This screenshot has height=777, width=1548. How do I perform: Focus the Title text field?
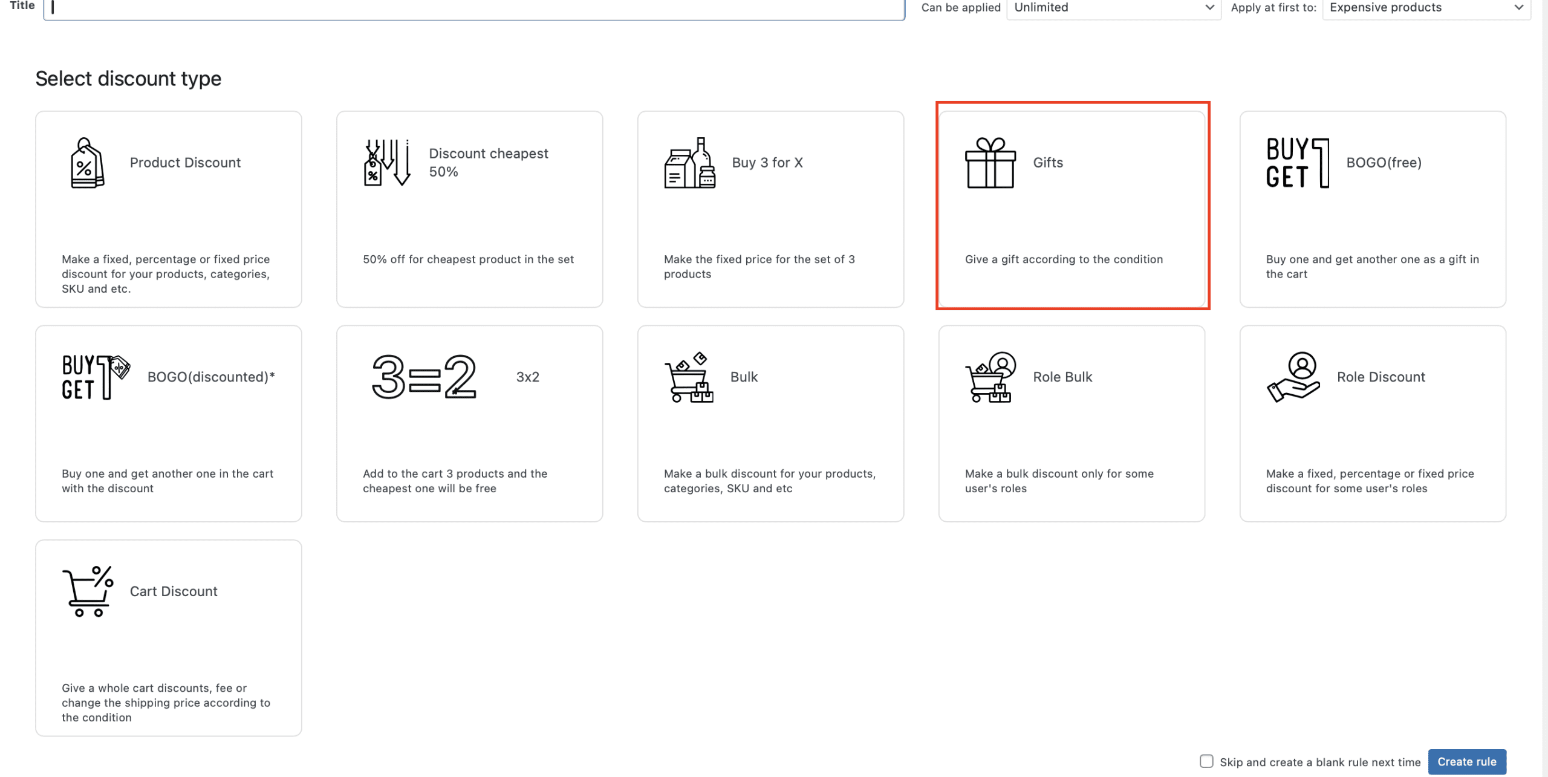pos(473,8)
